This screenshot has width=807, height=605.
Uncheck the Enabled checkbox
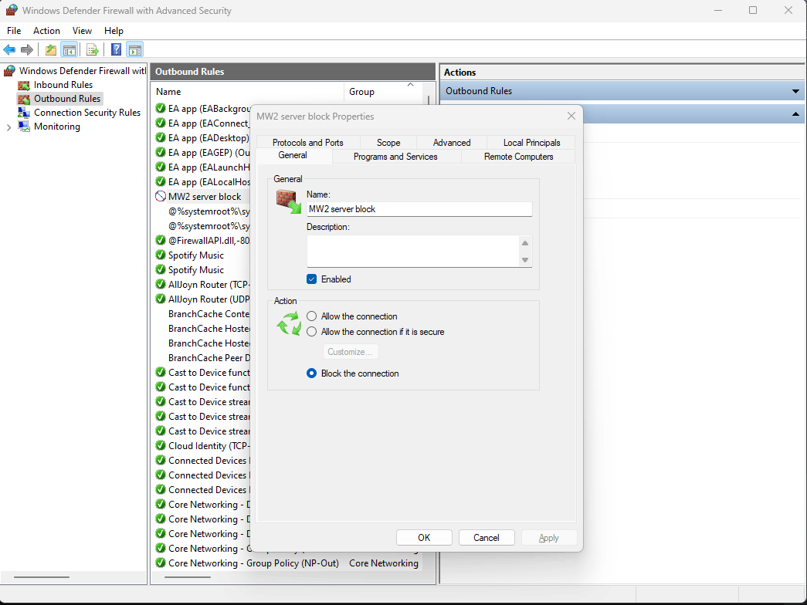coord(311,279)
